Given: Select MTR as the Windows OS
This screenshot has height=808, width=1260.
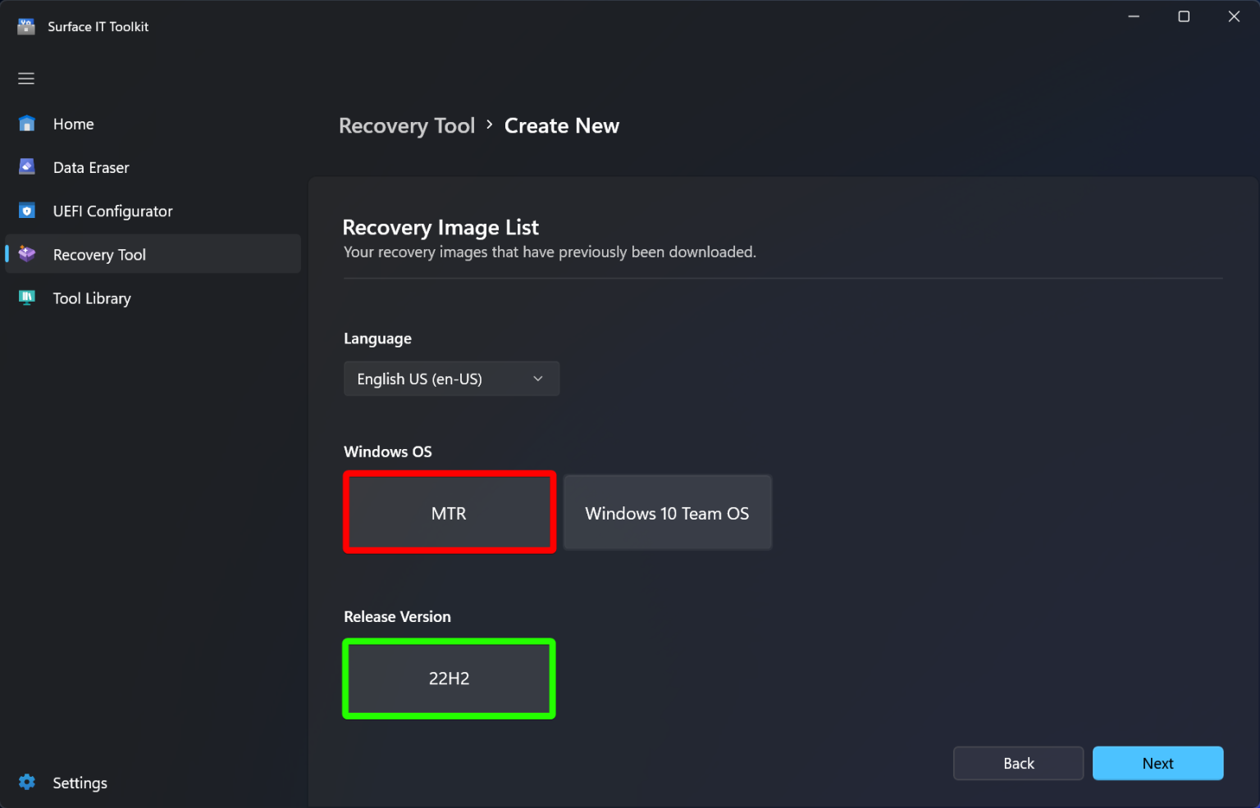Looking at the screenshot, I should pyautogui.click(x=449, y=512).
